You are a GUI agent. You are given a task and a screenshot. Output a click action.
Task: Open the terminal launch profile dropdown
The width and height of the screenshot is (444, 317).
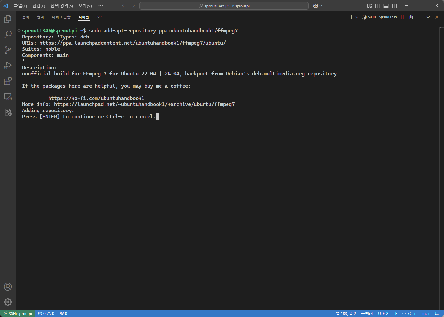click(357, 17)
